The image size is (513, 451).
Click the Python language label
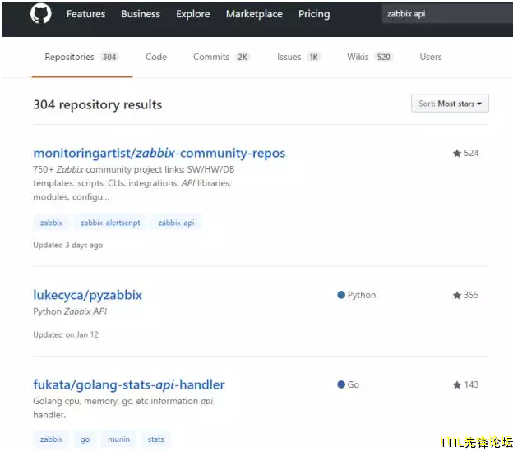click(362, 295)
